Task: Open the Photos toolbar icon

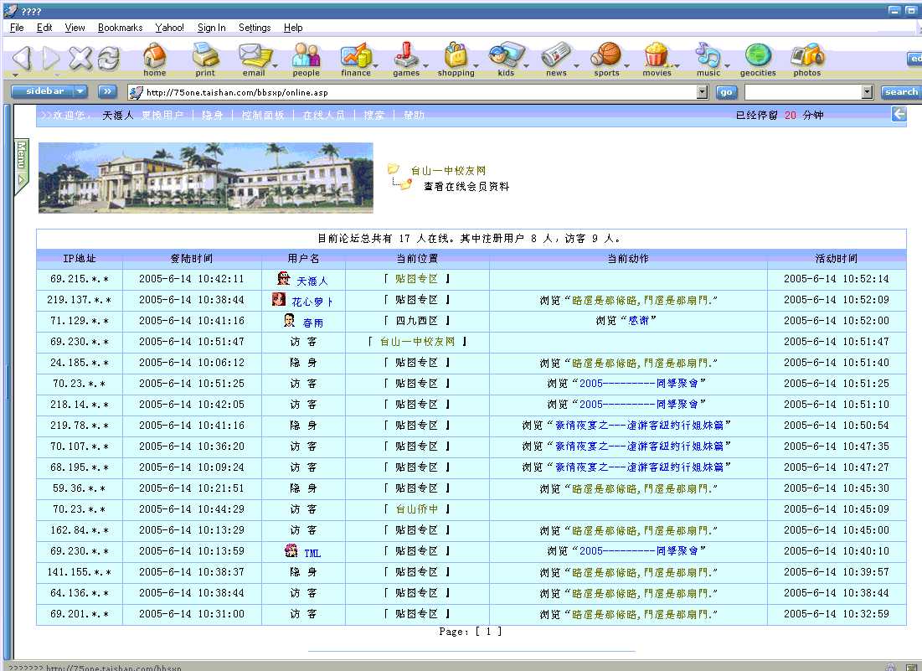Action: point(807,59)
